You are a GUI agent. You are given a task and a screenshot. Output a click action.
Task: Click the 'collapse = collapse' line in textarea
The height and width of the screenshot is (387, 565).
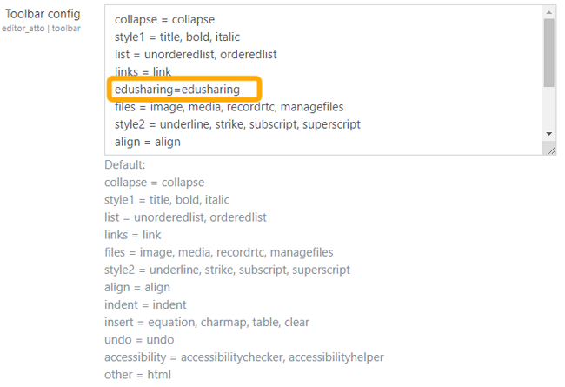(x=164, y=19)
